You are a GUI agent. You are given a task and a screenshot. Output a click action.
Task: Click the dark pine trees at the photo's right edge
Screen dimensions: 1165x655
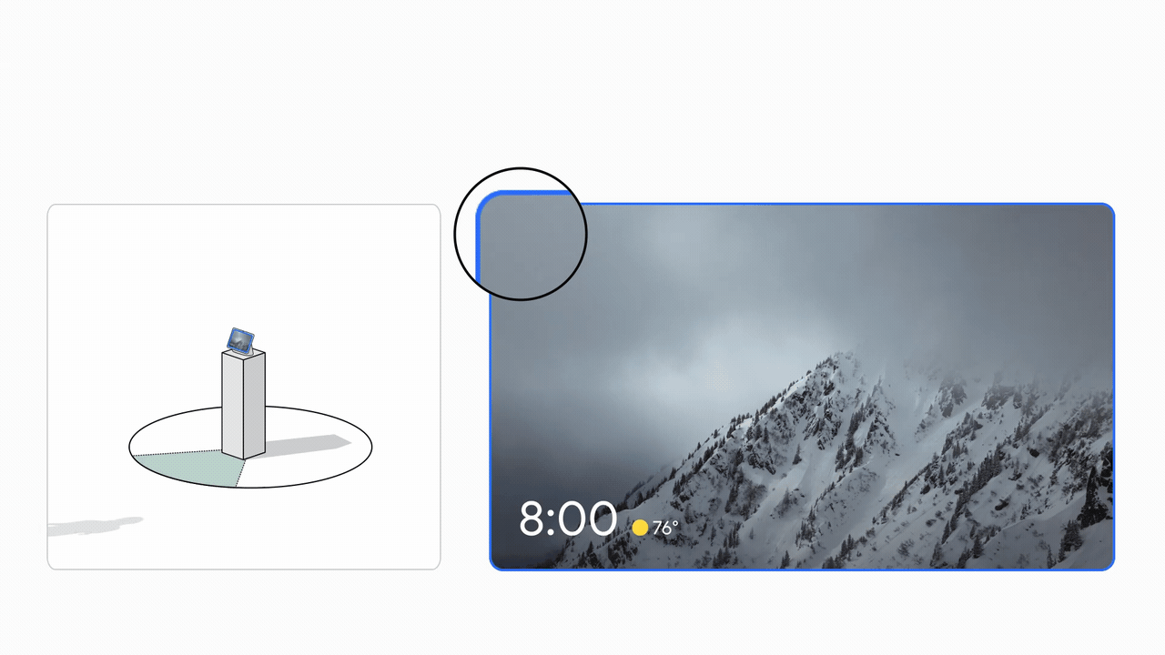click(x=1092, y=509)
